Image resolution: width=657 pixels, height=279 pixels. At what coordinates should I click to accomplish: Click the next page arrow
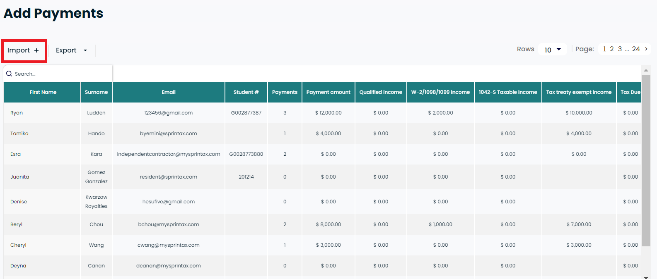646,49
